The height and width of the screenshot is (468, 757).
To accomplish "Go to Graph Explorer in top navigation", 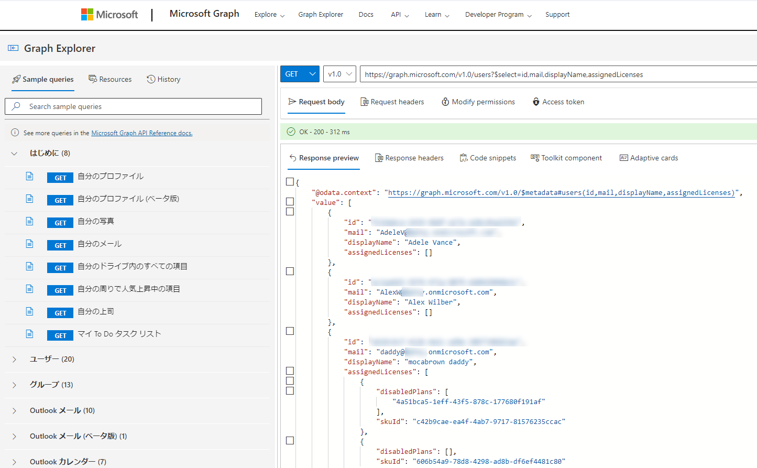I will pyautogui.click(x=321, y=15).
